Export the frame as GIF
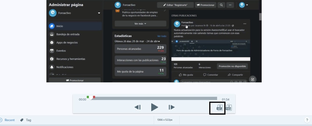 (x=220, y=107)
